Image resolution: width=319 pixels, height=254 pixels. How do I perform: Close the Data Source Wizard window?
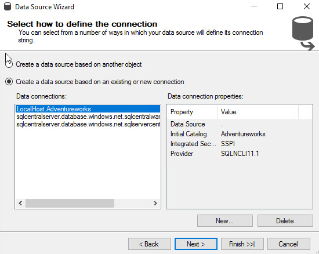click(x=307, y=6)
